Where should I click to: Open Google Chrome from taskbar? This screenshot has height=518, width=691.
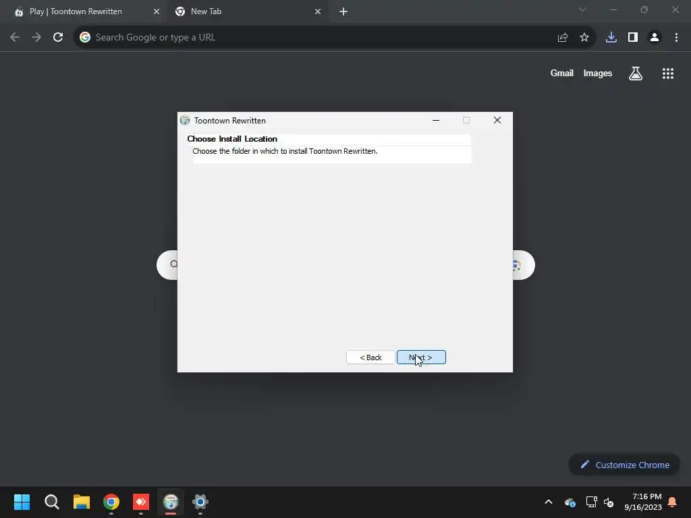(111, 502)
